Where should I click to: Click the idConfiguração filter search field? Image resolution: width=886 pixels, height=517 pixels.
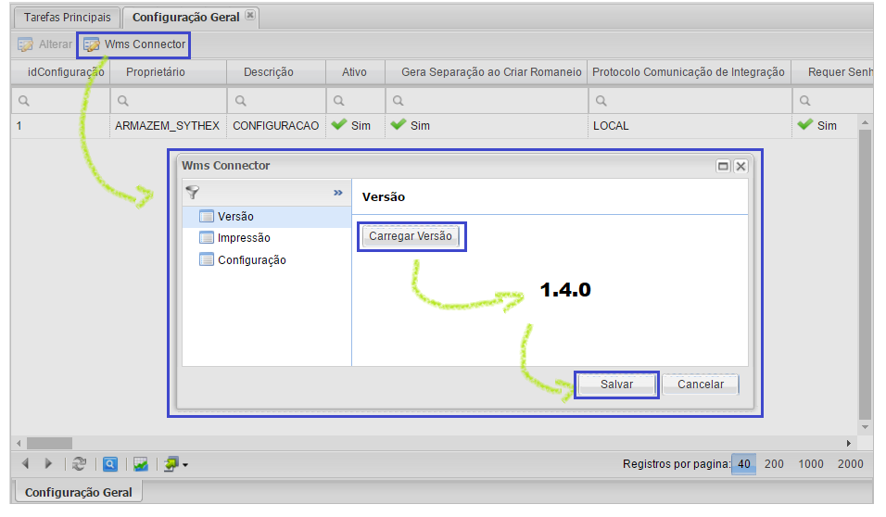pyautogui.click(x=60, y=101)
